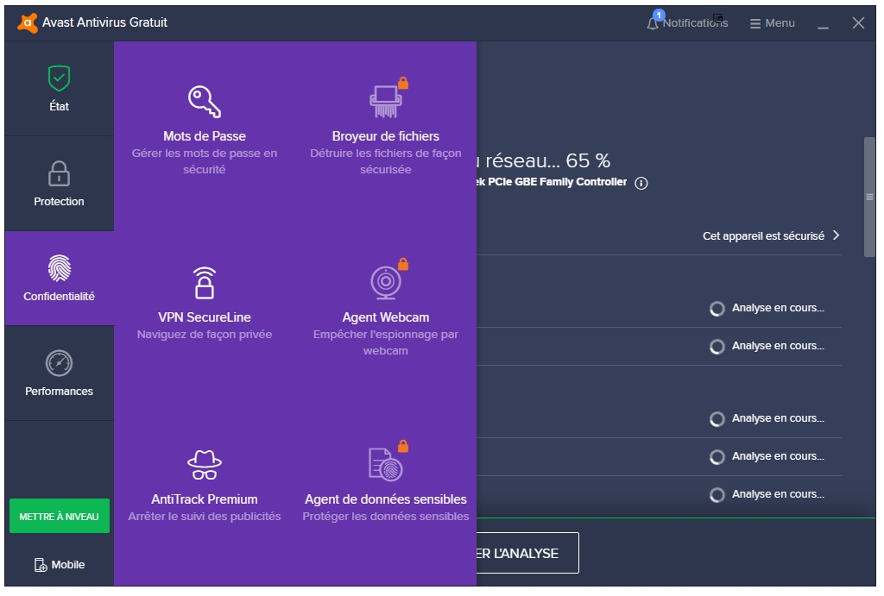Screen dimensions: 884x596
Task: Switch to the Protection tab
Action: [59, 183]
